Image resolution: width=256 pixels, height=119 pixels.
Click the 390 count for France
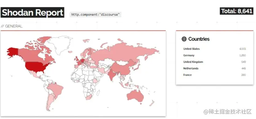pos(243,75)
